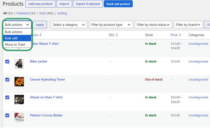Open the Sailor Moon T-shirt product
210x129 pixels.
click(45, 44)
